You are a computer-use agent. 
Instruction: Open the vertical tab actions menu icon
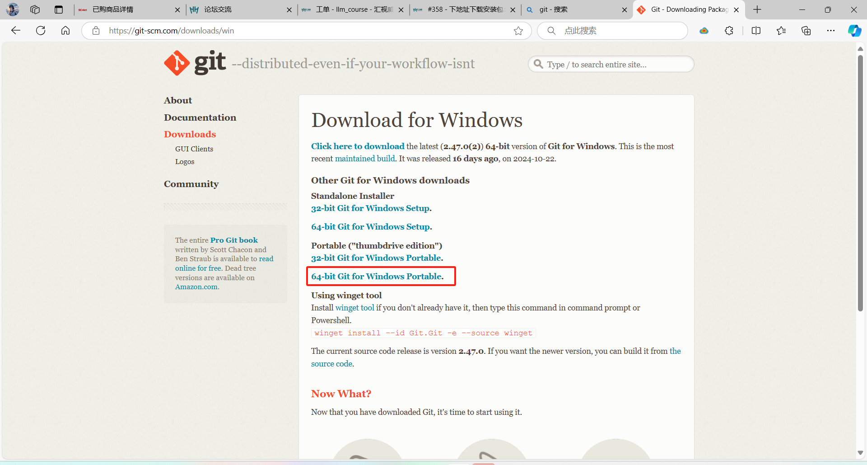pyautogui.click(x=59, y=9)
